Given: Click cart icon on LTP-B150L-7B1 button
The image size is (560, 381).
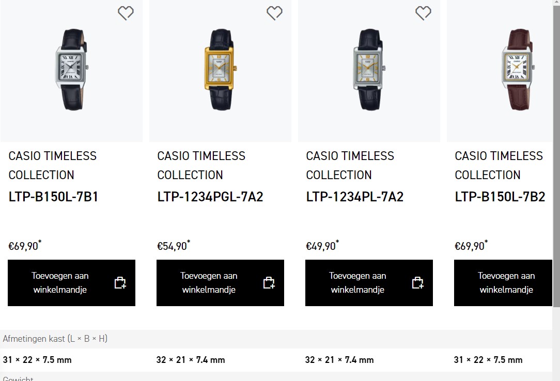Looking at the screenshot, I should [120, 282].
